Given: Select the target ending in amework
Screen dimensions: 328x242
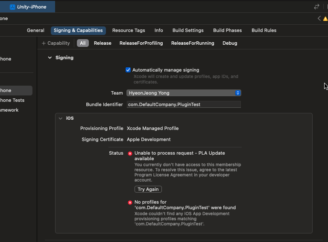Looking at the screenshot, I should (x=9, y=110).
